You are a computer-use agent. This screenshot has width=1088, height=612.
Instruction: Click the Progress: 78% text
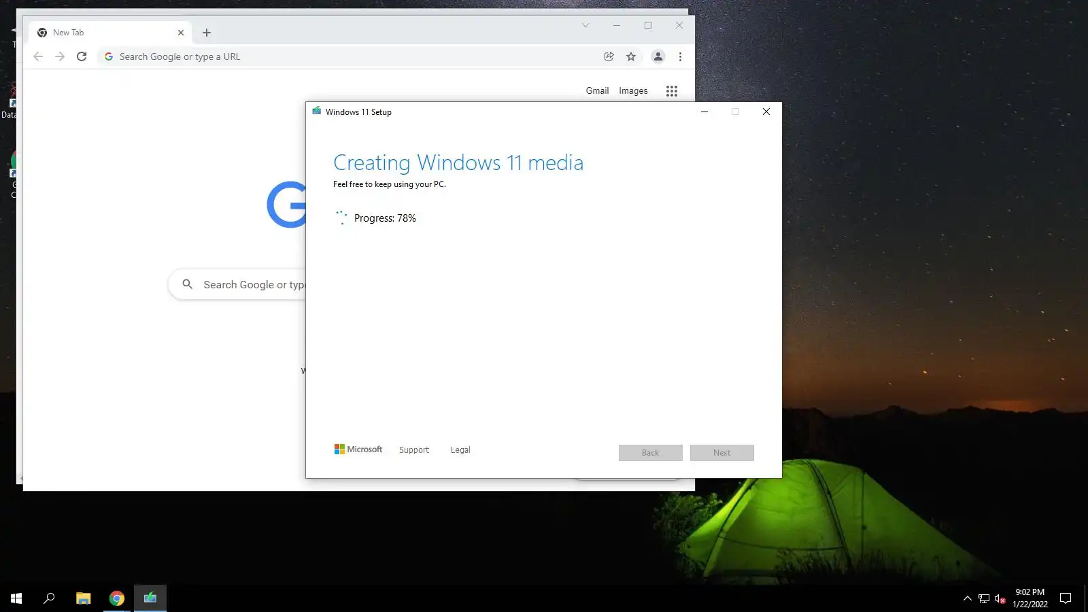point(385,218)
